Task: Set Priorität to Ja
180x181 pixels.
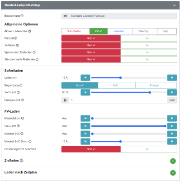Action: tap(149, 38)
